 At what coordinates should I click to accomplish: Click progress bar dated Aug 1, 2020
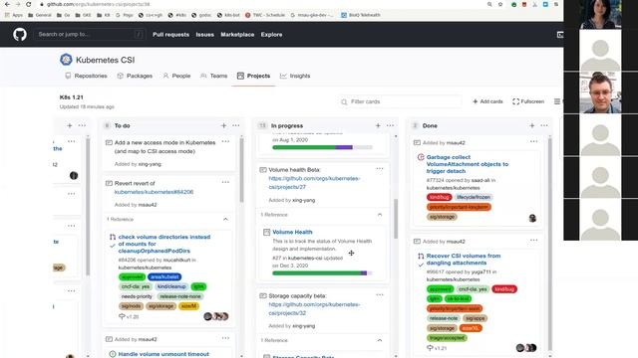point(322,147)
